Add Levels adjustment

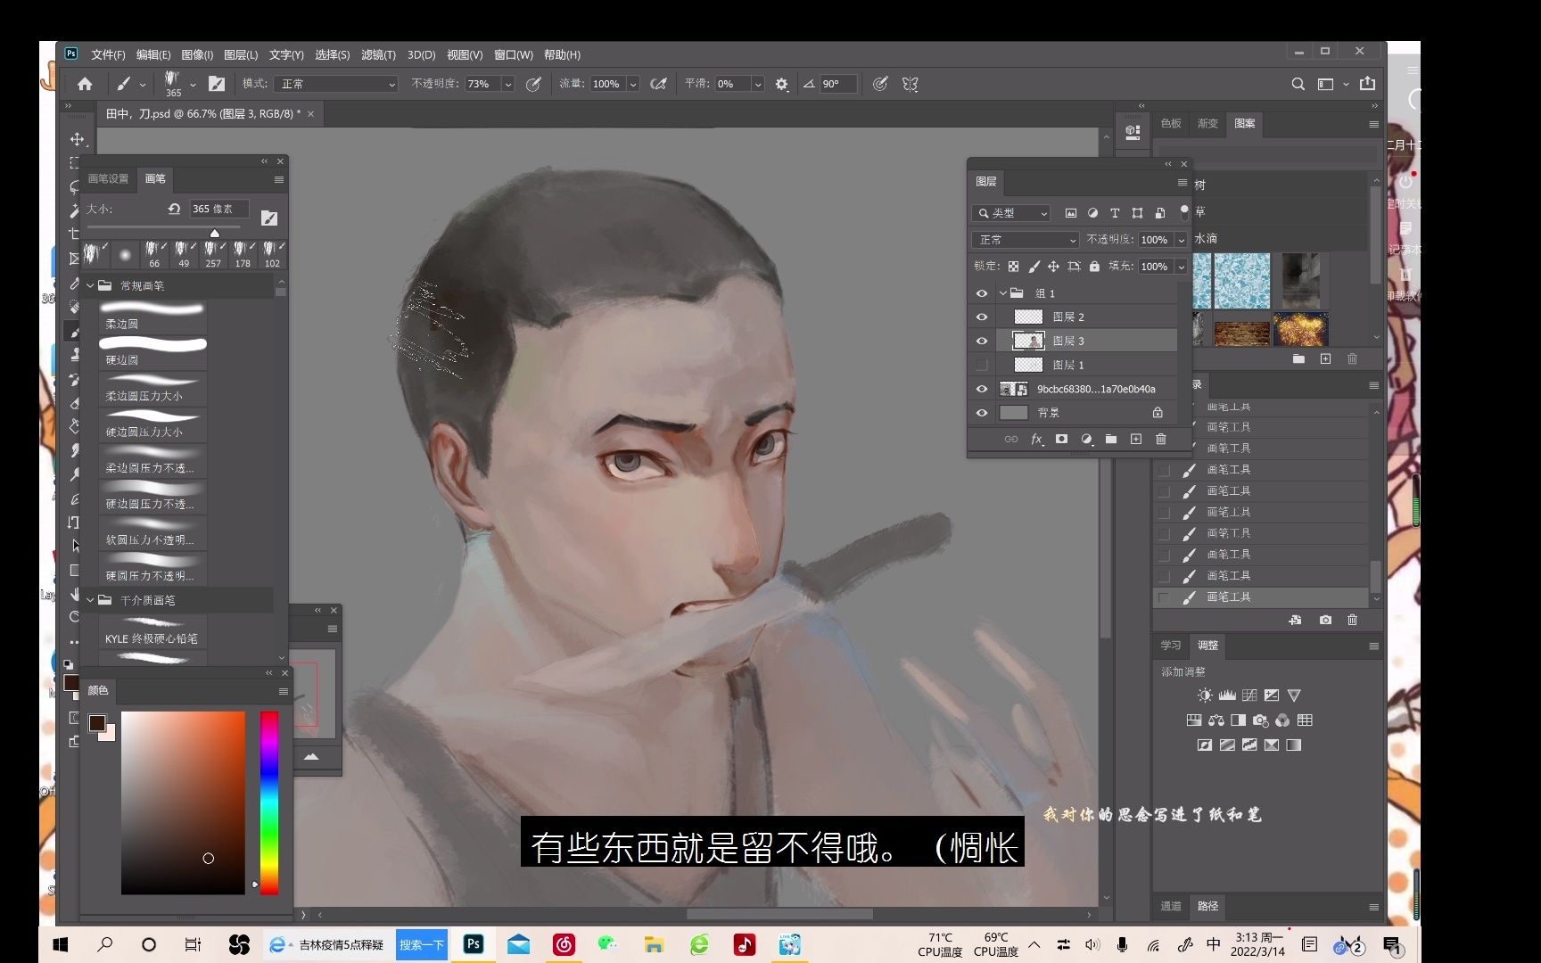point(1227,695)
